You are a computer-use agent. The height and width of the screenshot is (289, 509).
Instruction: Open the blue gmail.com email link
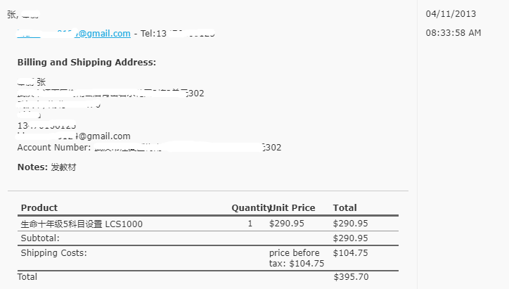(74, 34)
